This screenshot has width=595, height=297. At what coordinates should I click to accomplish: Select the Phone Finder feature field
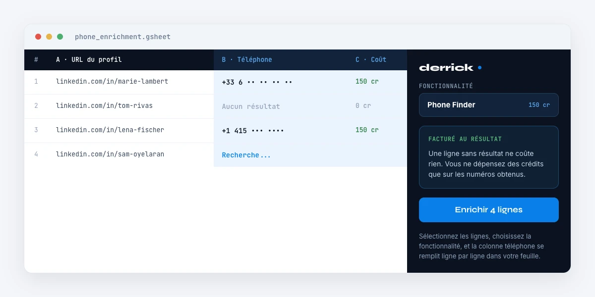coord(488,105)
